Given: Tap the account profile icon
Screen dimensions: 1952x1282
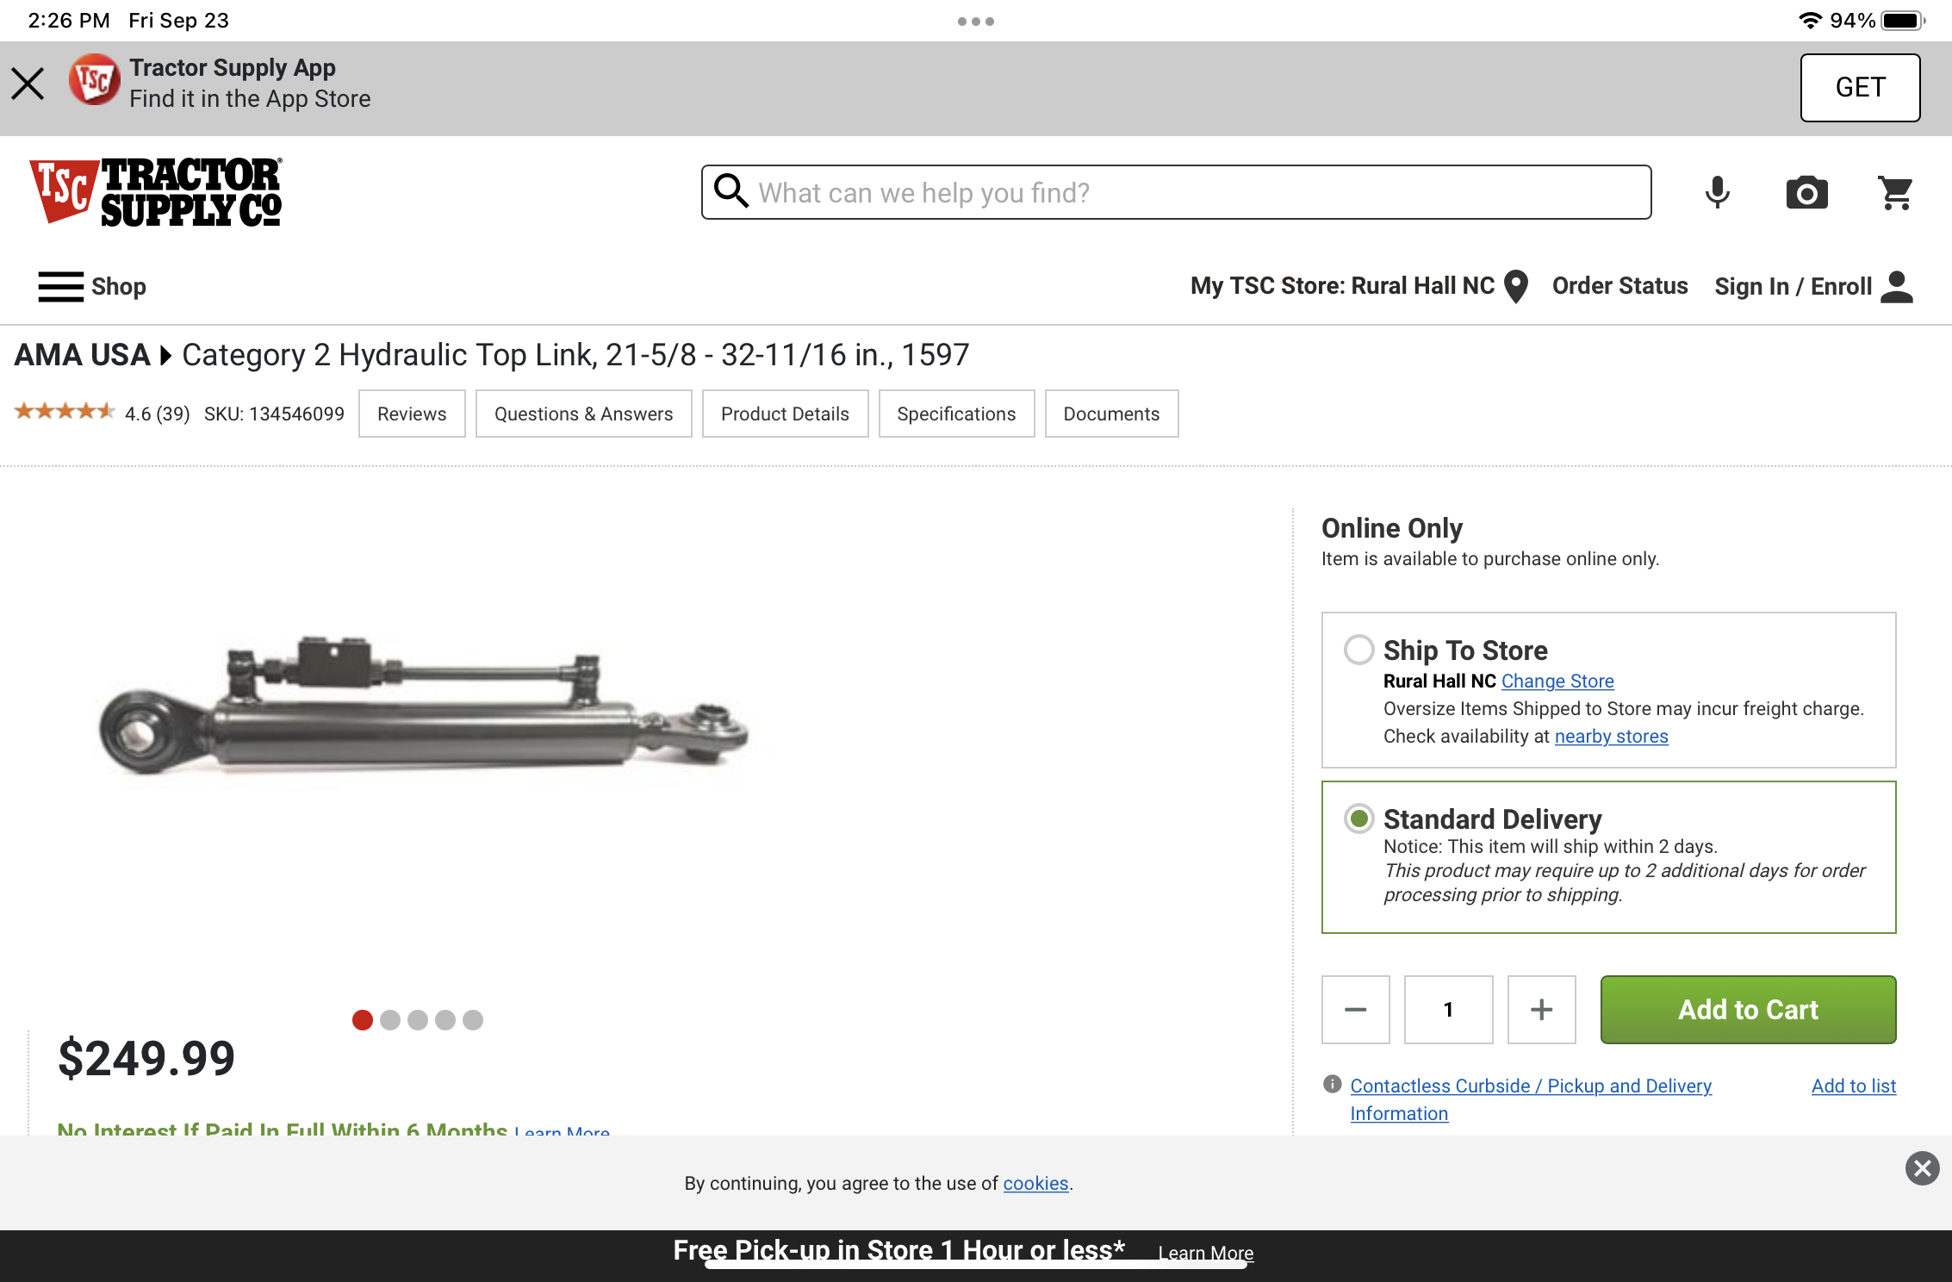Looking at the screenshot, I should click(1897, 286).
